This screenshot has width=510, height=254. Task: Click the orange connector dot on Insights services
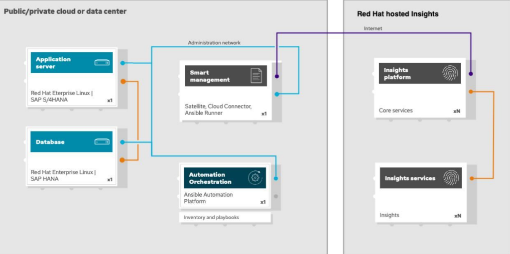coord(472,179)
